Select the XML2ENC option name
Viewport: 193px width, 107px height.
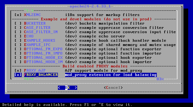(x=32, y=15)
